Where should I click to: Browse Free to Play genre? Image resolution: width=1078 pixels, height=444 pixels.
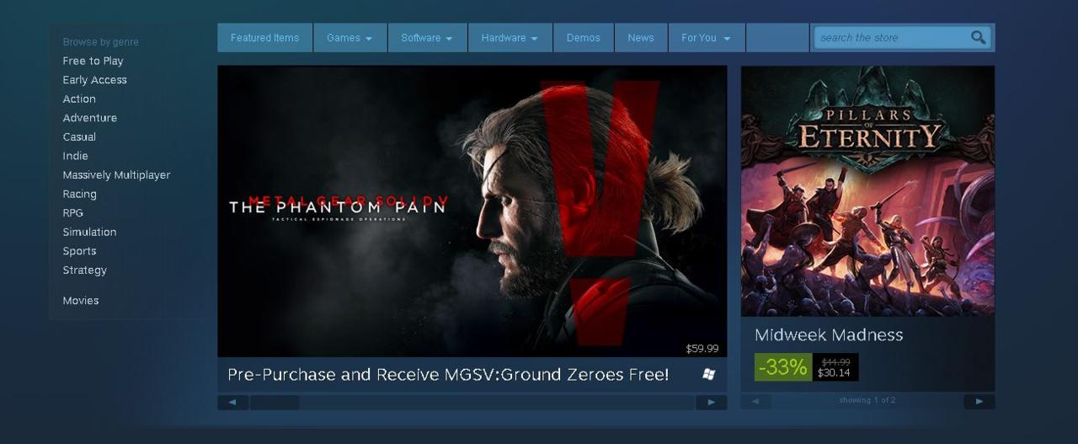click(93, 61)
